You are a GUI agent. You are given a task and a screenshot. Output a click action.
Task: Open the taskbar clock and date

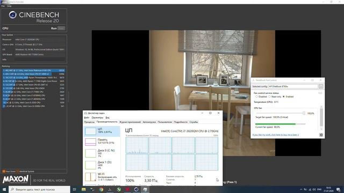point(328,189)
